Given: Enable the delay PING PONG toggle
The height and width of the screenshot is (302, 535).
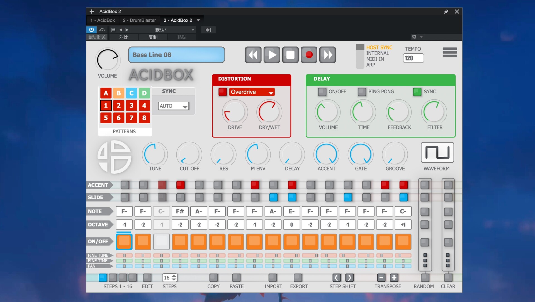Looking at the screenshot, I should click(362, 92).
